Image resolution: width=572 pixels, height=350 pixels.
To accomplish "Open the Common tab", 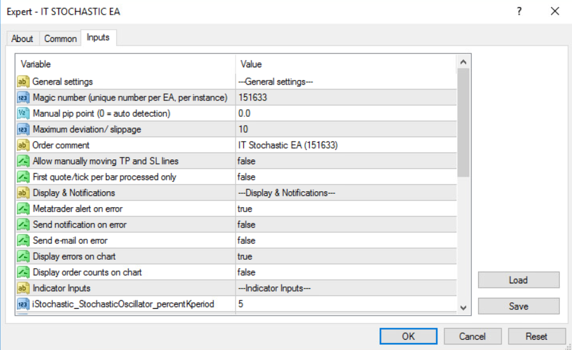I will pos(60,39).
